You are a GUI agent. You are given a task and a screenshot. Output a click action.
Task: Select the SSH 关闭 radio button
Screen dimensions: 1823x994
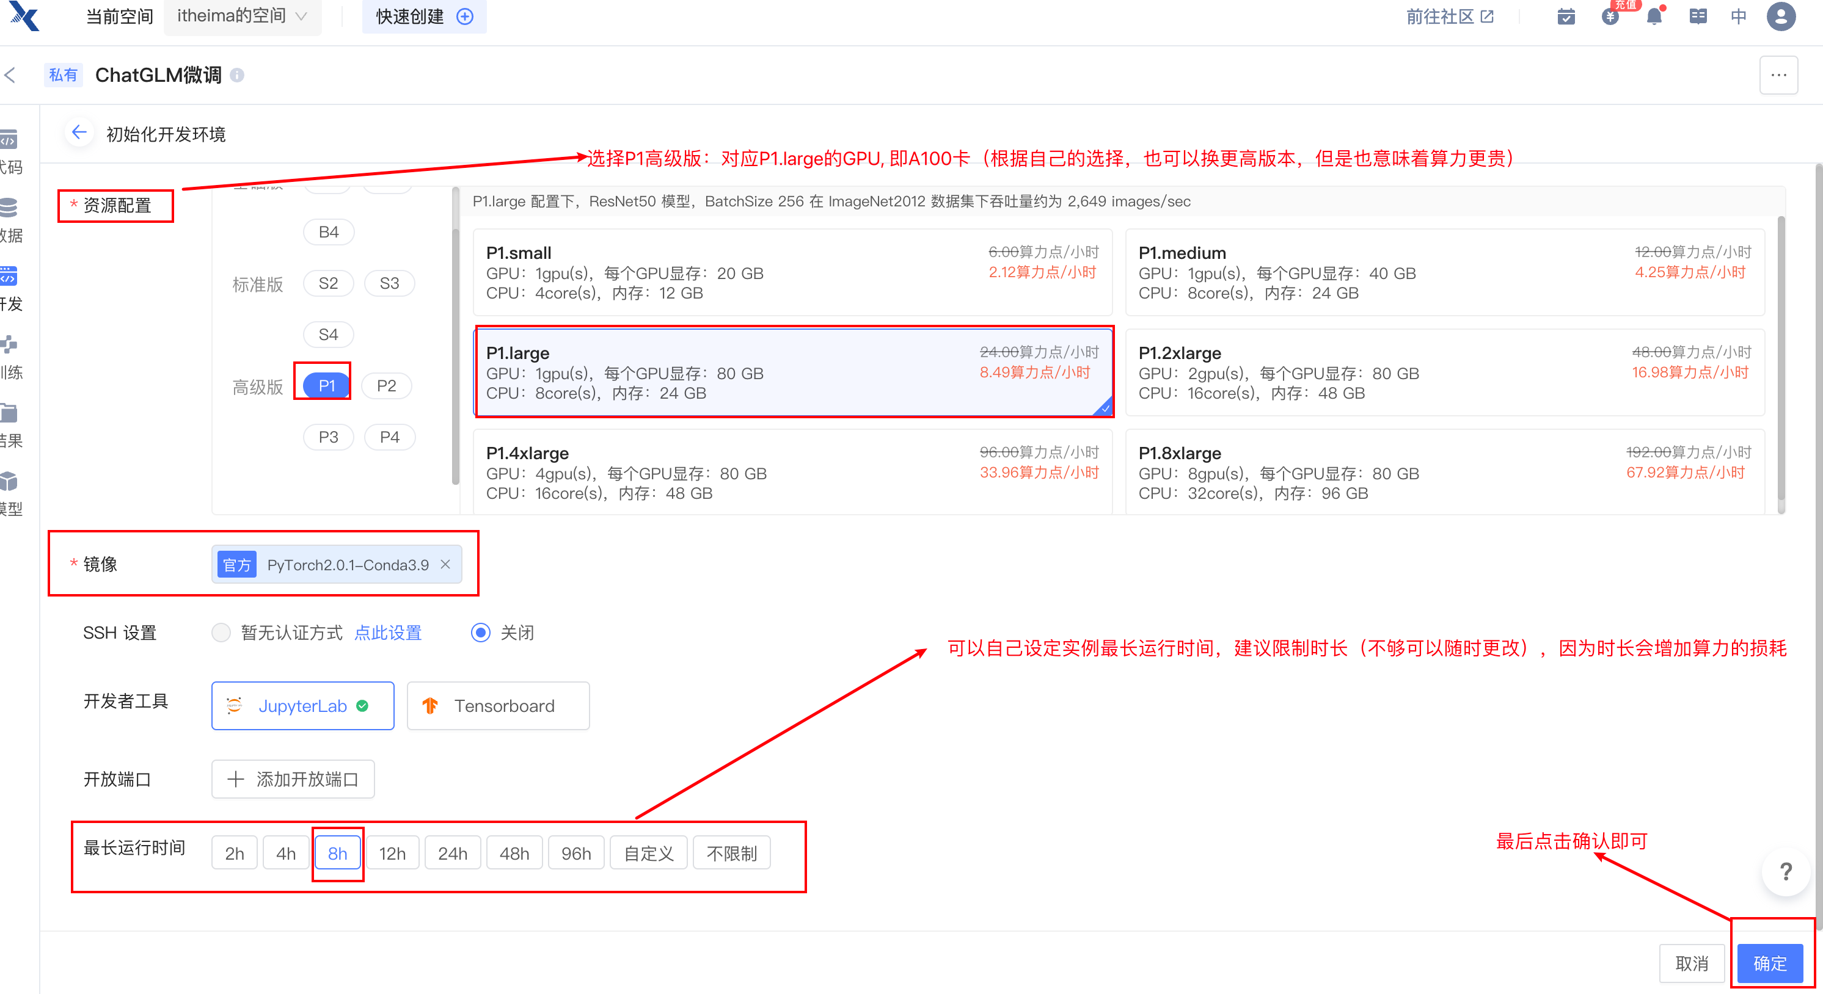click(481, 633)
